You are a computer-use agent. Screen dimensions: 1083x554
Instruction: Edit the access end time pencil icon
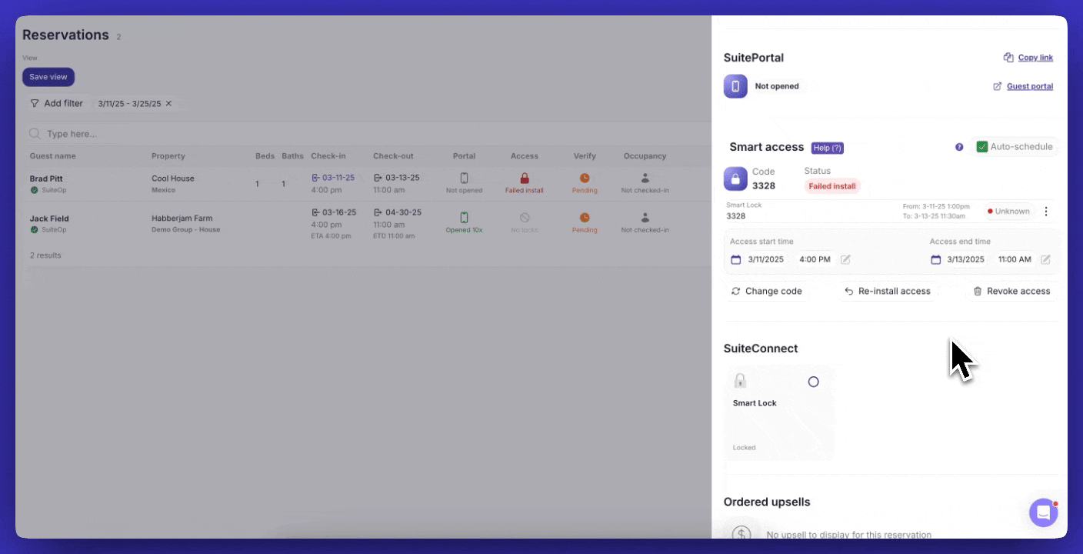point(1045,260)
